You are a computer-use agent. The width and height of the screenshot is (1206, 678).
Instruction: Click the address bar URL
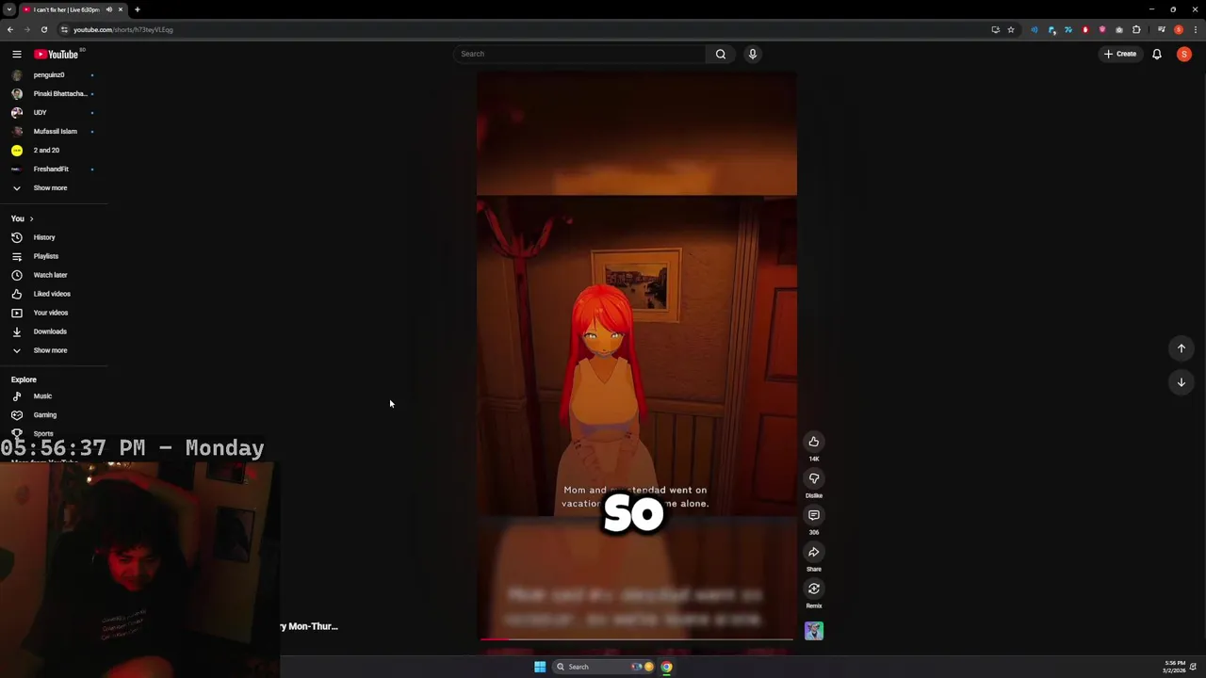tap(123, 29)
